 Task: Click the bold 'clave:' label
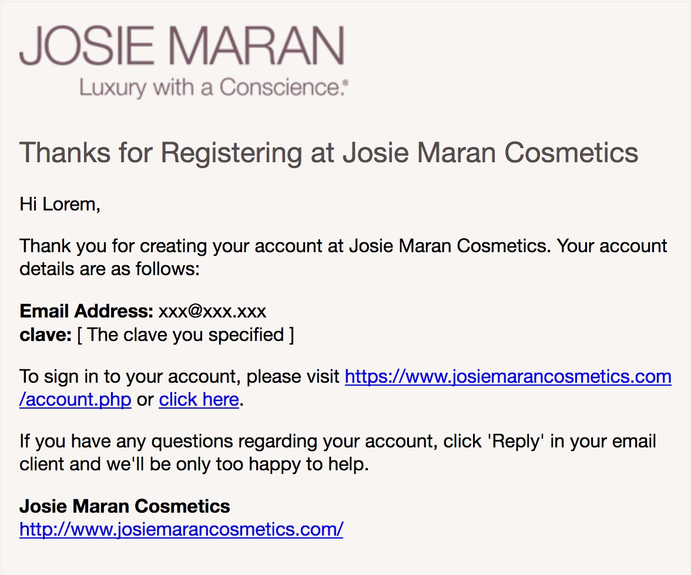click(46, 335)
